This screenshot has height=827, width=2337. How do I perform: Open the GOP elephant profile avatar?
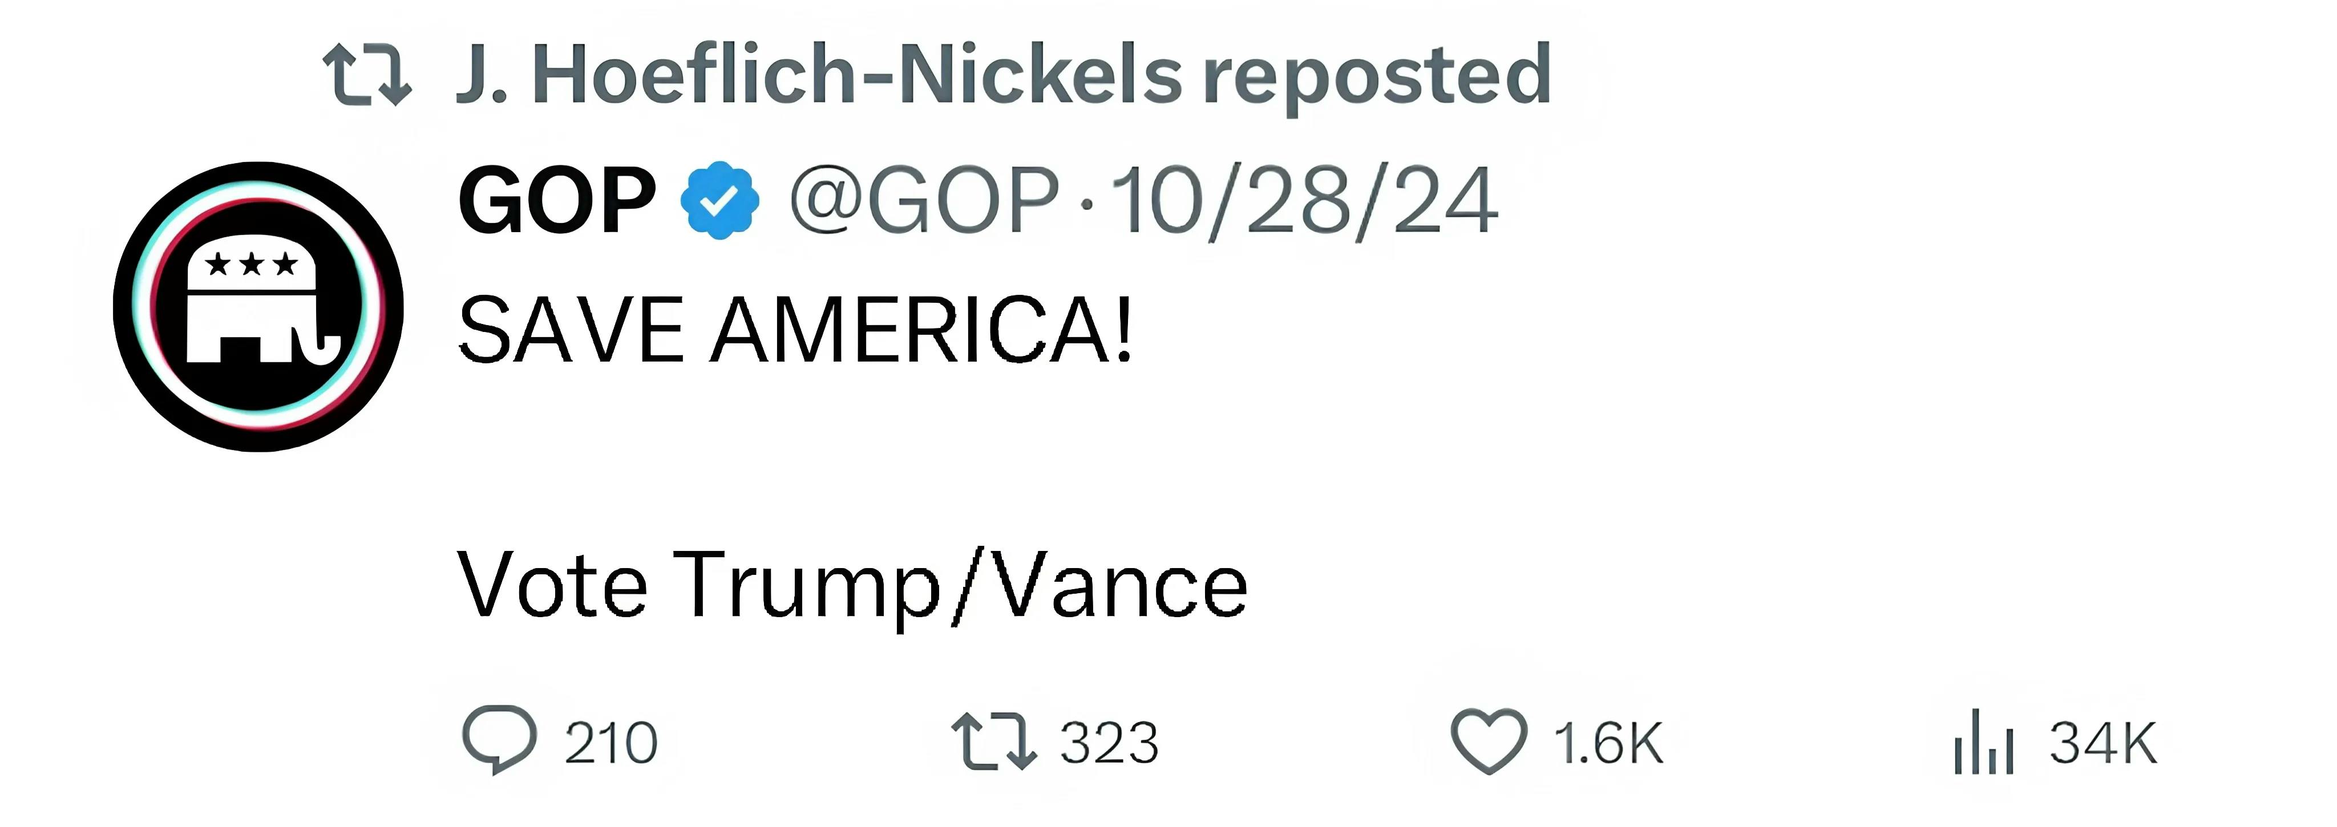258,306
